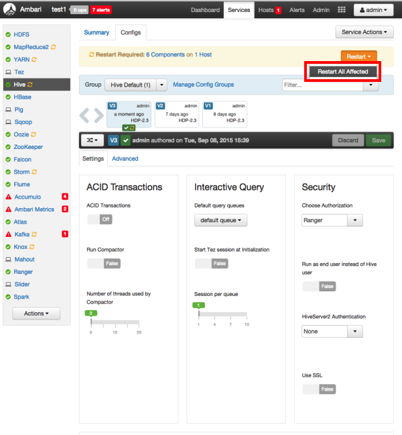Viewport: 402px width, 435px height.
Task: Click the YARN restart indicator icon
Action: point(34,59)
